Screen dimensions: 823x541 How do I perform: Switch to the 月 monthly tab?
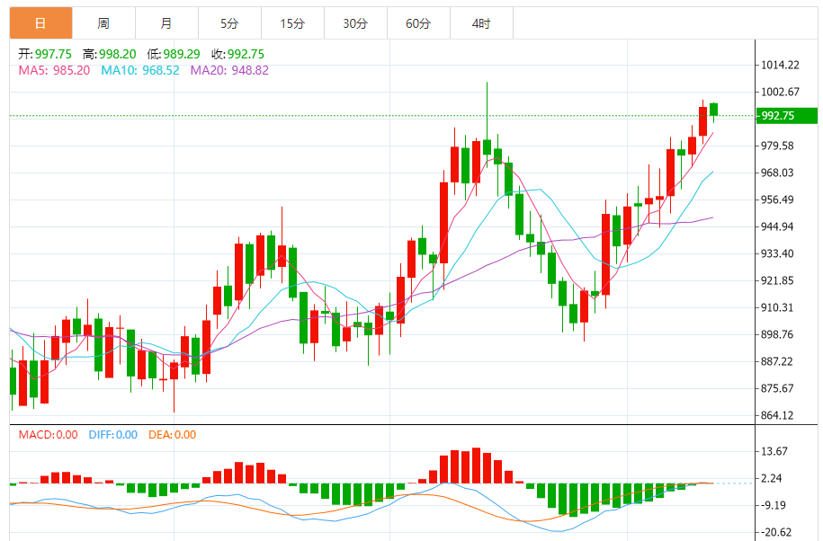coord(167,23)
